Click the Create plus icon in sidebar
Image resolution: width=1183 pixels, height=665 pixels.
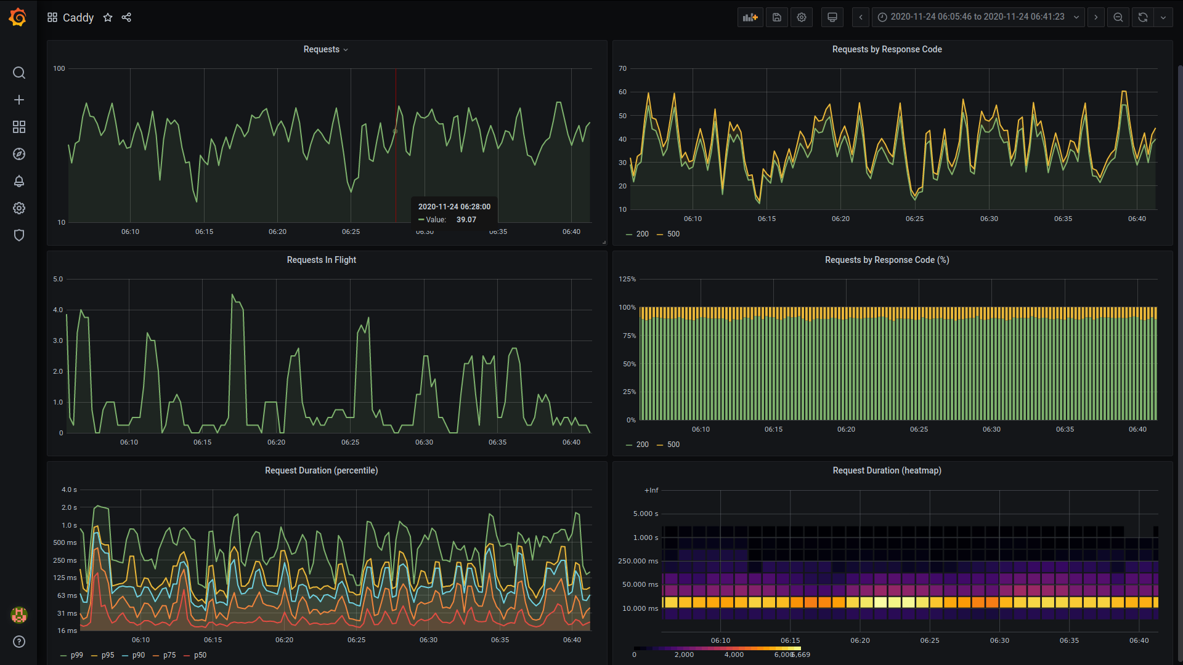[19, 100]
